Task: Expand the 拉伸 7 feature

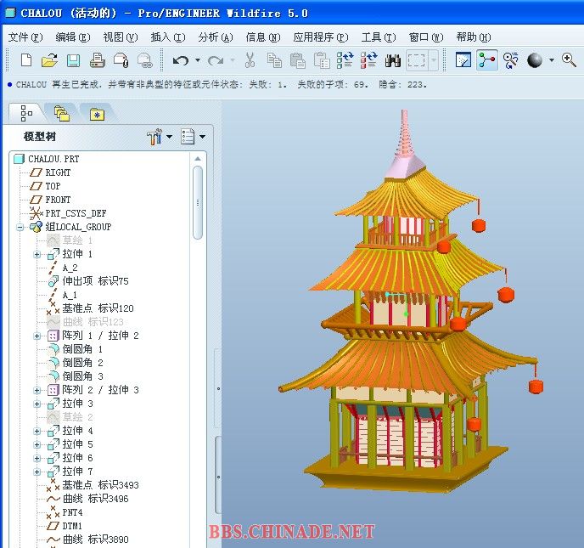Action: pyautogui.click(x=36, y=472)
